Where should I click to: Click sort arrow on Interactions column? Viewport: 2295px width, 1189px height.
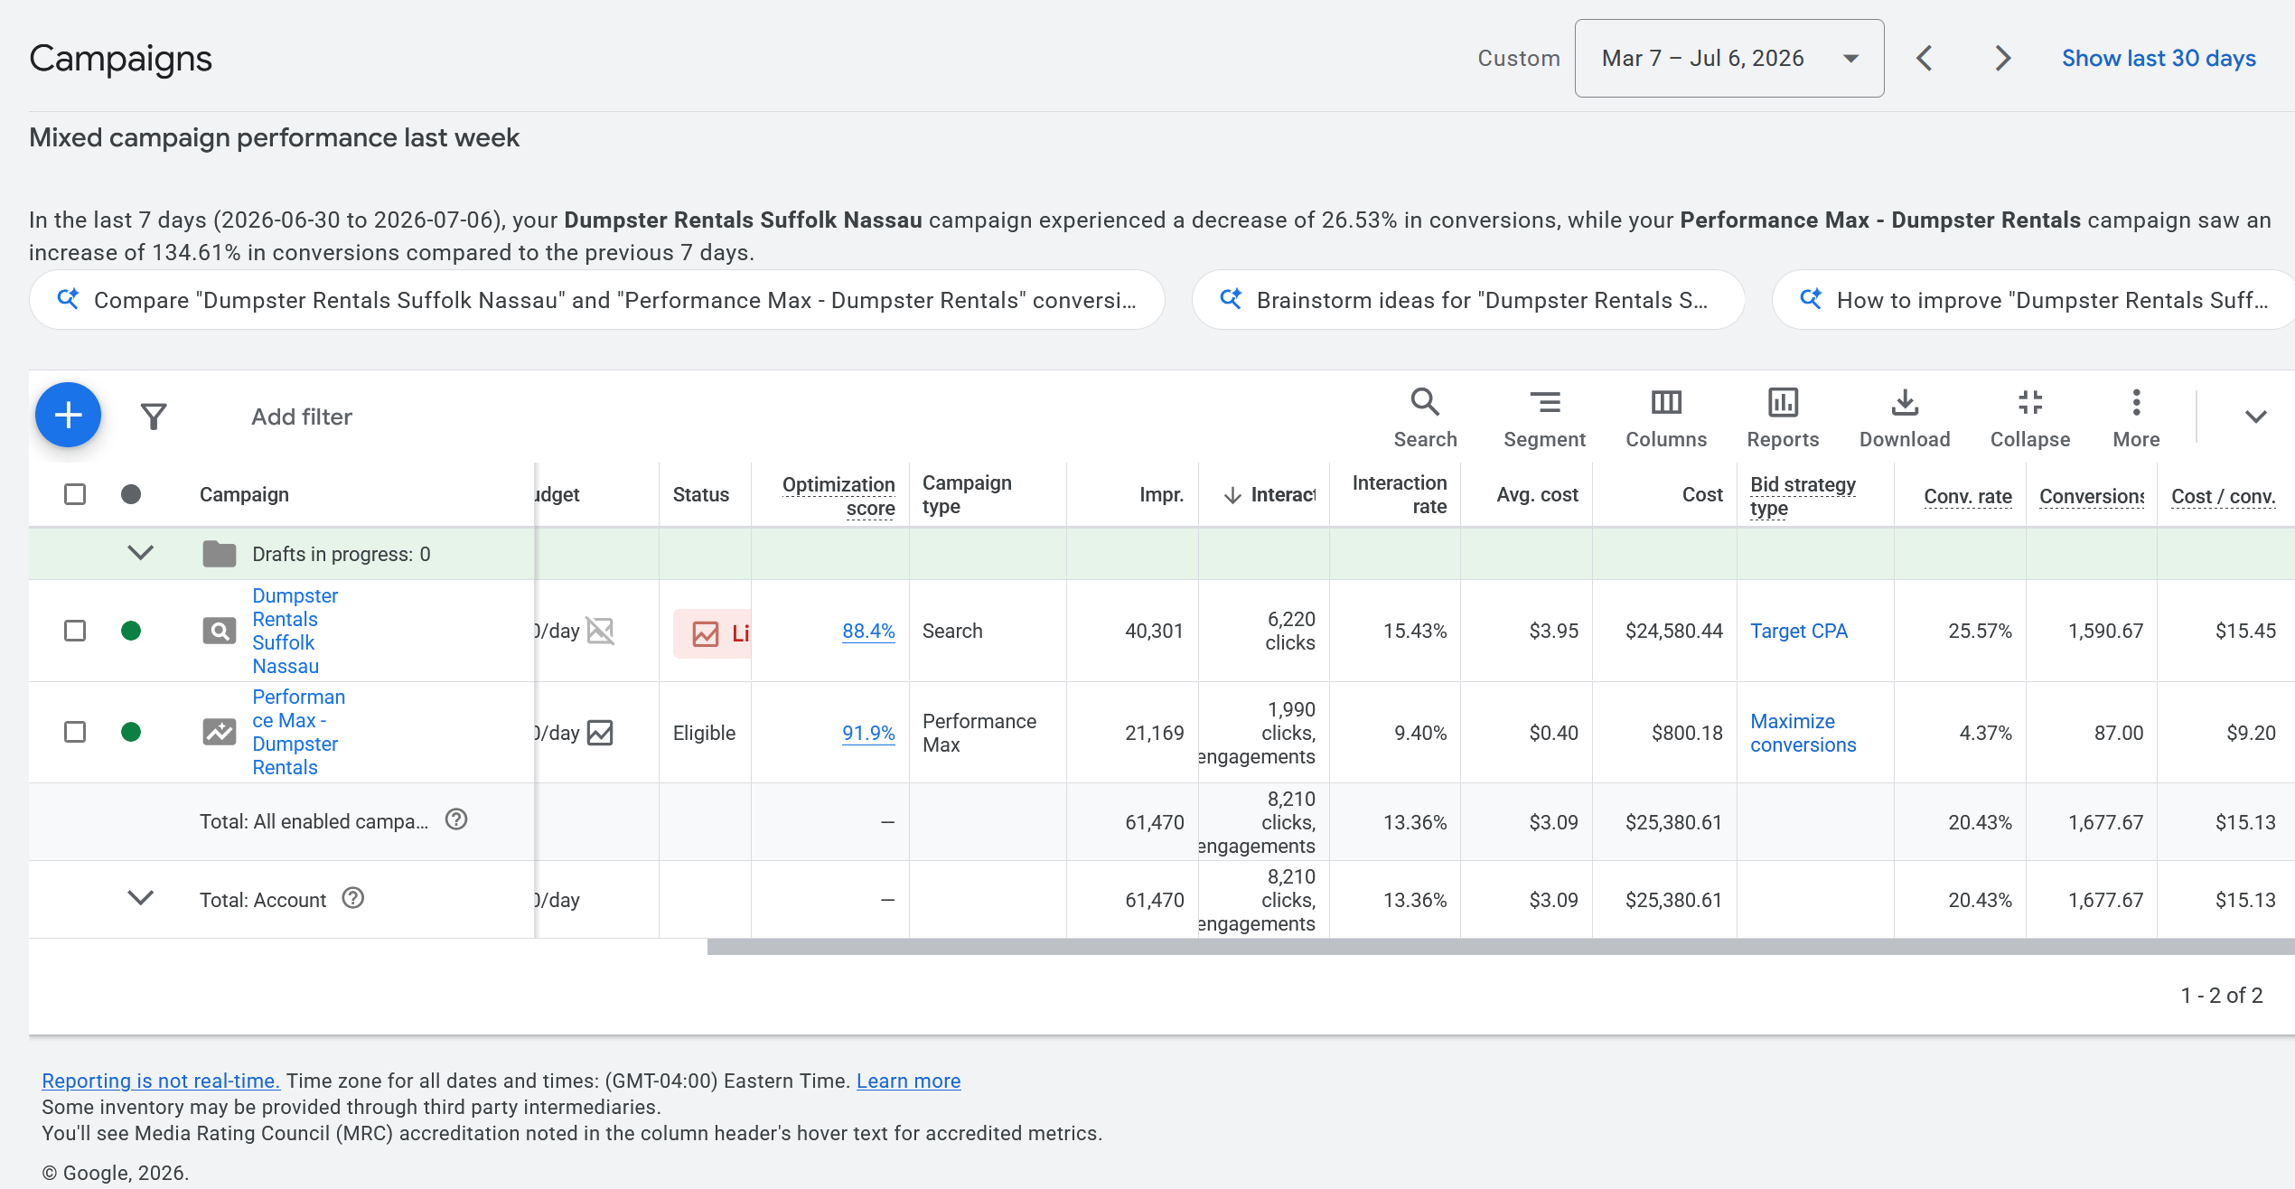1232,495
